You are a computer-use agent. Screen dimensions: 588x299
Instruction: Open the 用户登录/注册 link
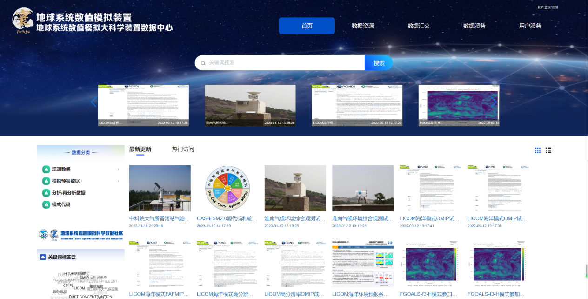pos(548,7)
